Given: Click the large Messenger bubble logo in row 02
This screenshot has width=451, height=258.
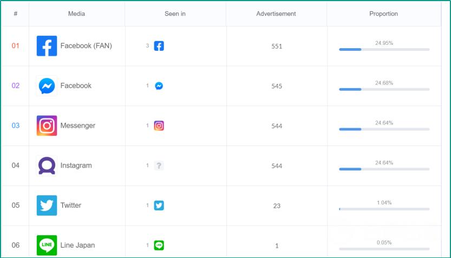Looking at the screenshot, I should click(47, 85).
